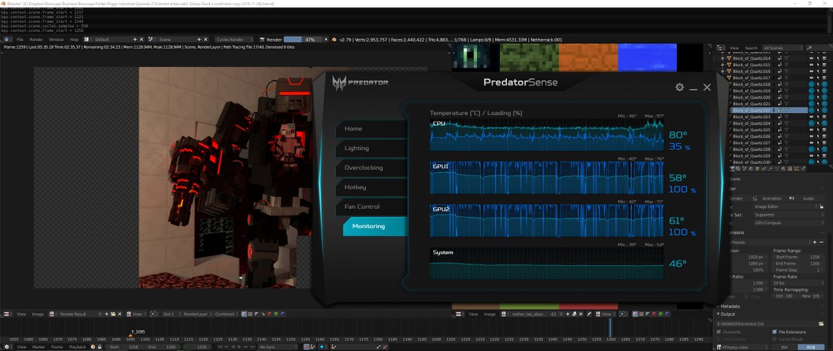Toggle Overwrite checkbox in Output
This screenshot has height=351, width=833.
718,332
